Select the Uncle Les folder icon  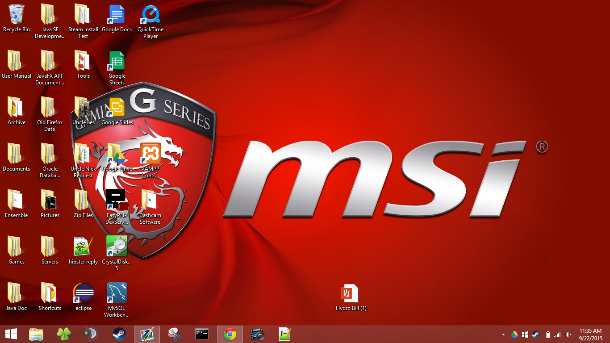click(84, 112)
